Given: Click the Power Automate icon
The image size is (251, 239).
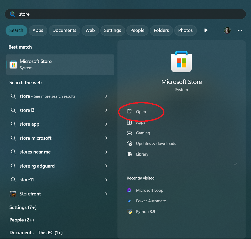Looking at the screenshot, I should click(129, 201).
